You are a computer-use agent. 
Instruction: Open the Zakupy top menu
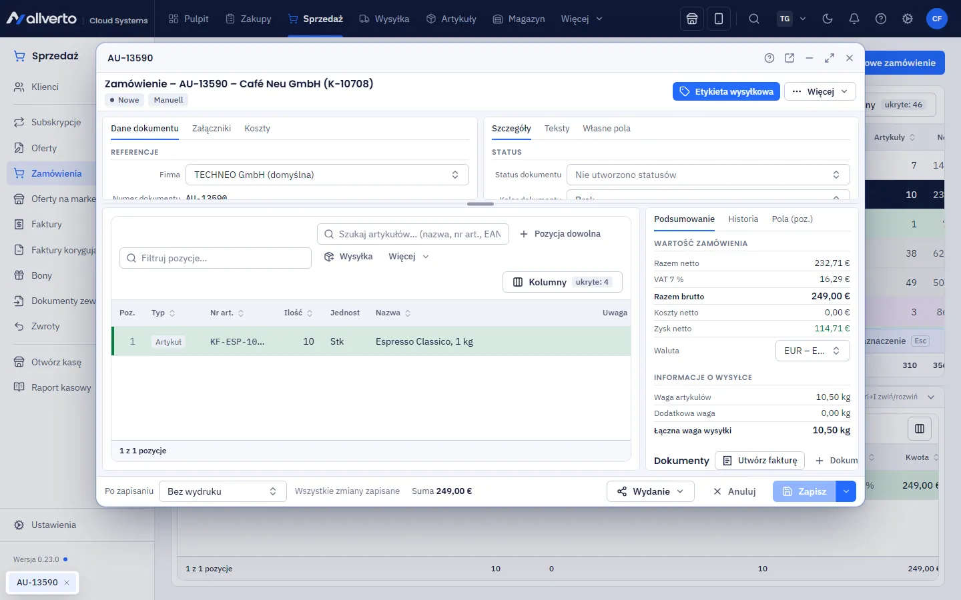coord(248,19)
